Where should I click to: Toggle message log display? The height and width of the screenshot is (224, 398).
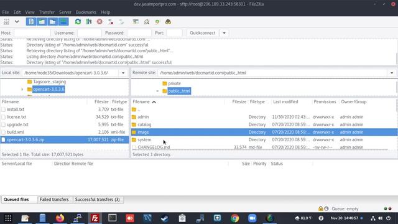[31, 22]
